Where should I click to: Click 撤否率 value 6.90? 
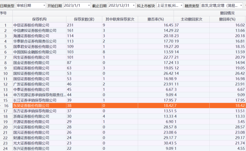[x=170, y=122]
